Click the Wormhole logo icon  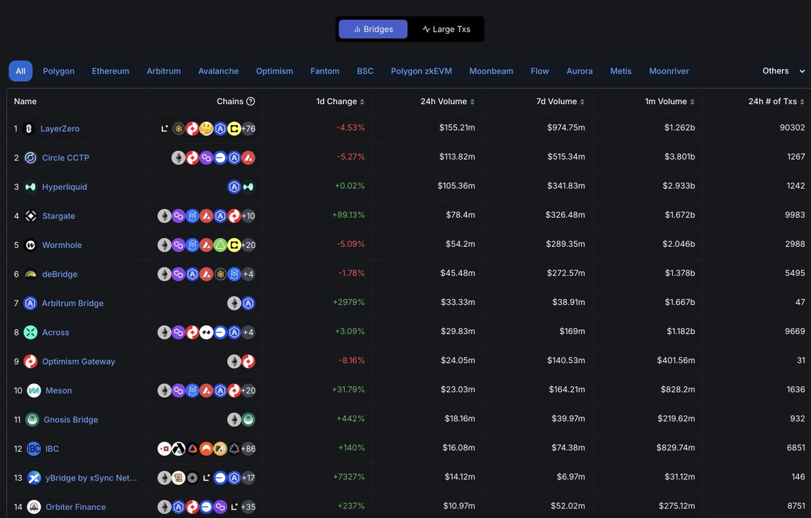(30, 245)
